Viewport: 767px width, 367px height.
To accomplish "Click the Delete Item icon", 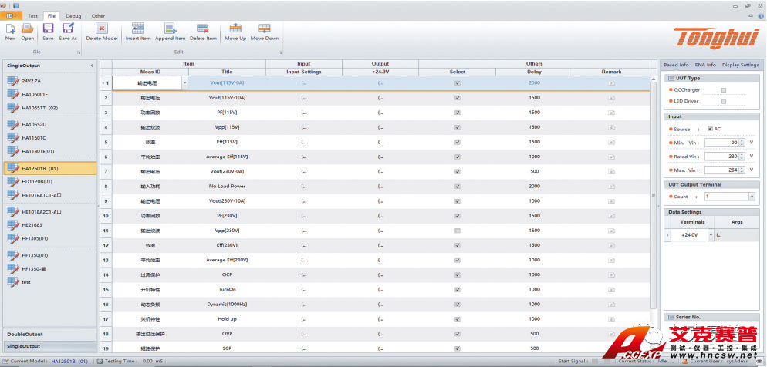I will [x=203, y=28].
